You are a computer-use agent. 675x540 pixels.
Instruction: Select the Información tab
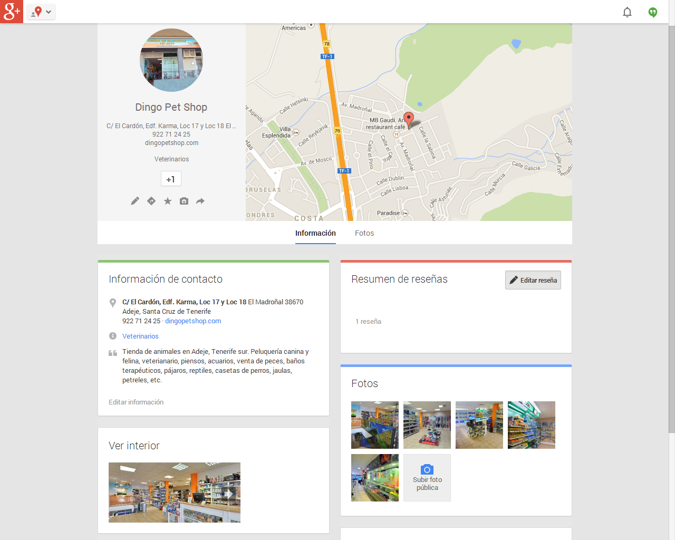coord(315,233)
